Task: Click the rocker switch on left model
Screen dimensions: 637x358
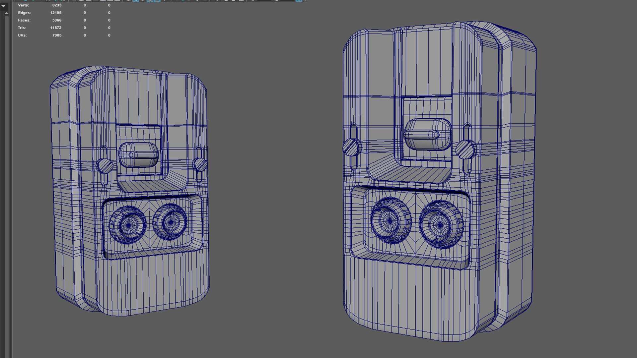Action: [139, 155]
